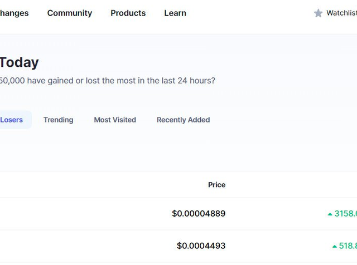Open the Watchlist link
Screen dimensions: 357x265
341,13
